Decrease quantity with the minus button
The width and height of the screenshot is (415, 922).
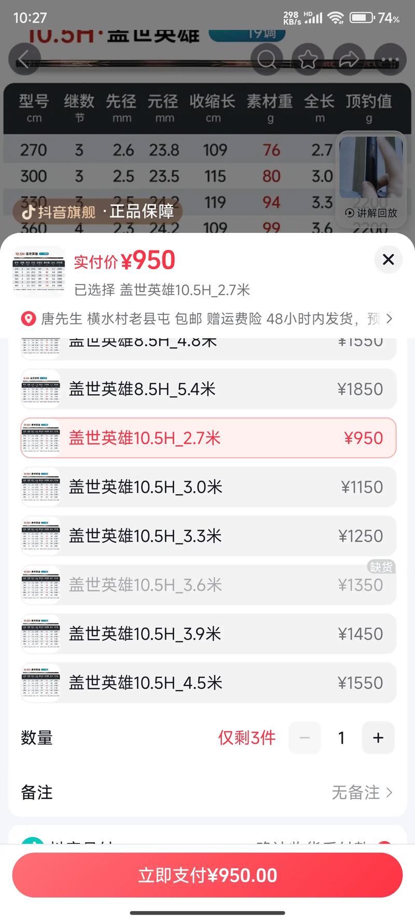305,737
